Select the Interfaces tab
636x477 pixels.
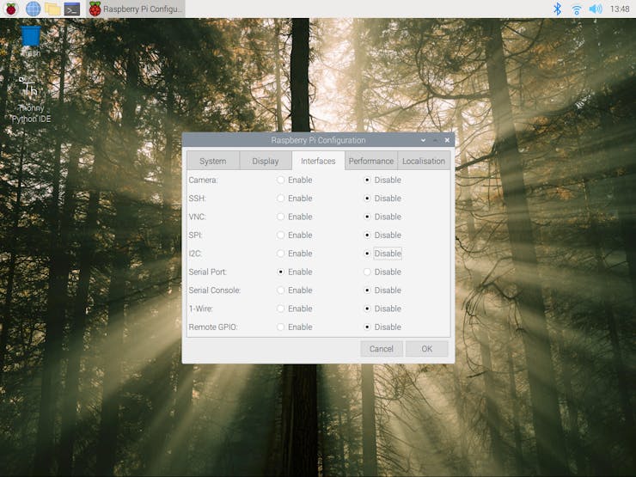(x=318, y=161)
